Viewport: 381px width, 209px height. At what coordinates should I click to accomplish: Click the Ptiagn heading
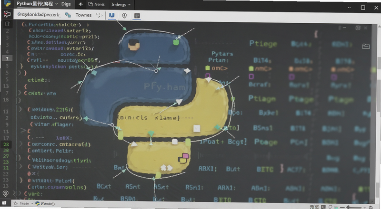point(261,98)
